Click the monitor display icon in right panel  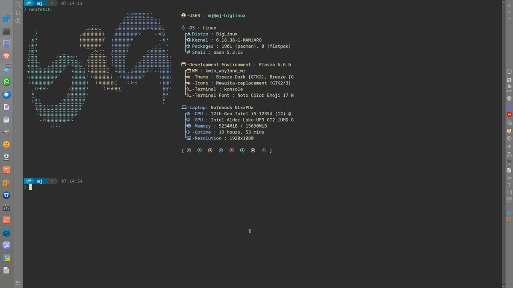509,72
